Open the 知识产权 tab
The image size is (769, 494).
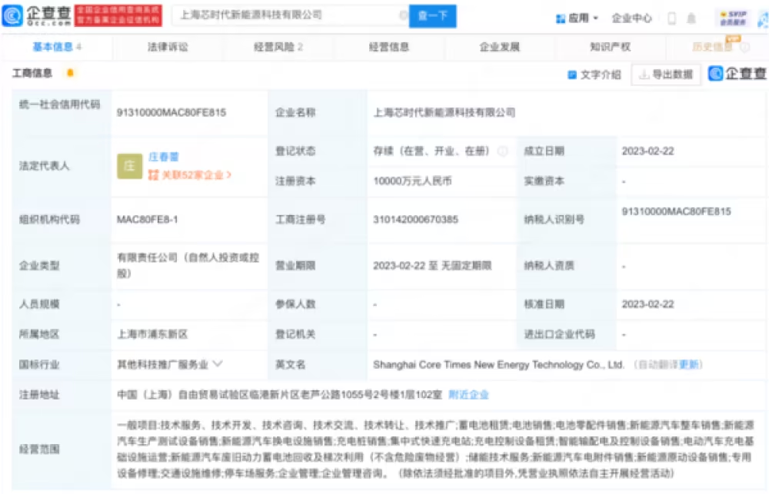[x=611, y=48]
